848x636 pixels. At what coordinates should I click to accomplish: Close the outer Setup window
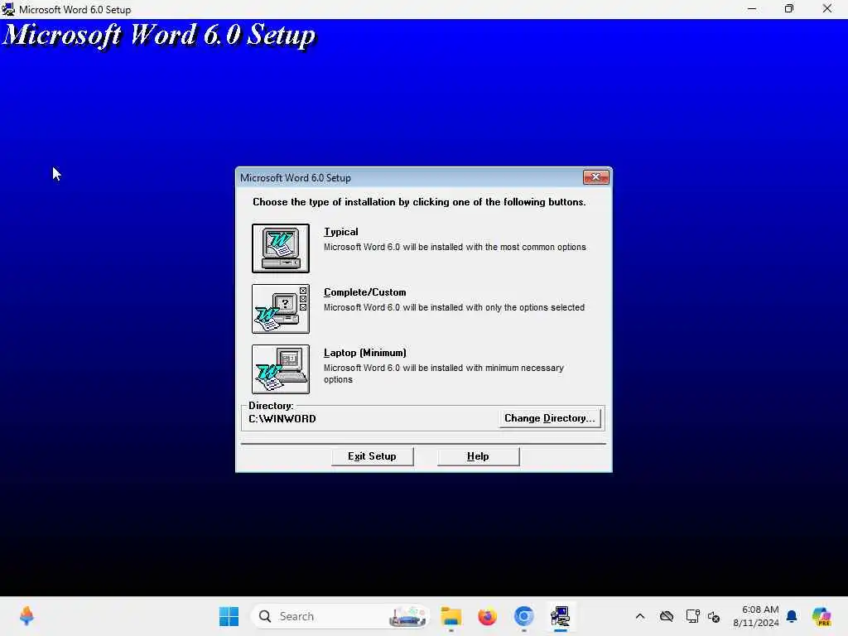point(827,8)
